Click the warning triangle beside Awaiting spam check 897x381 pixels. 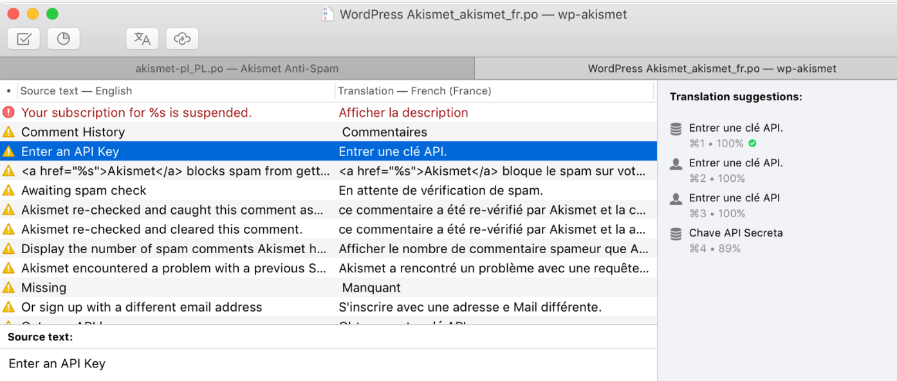[9, 191]
